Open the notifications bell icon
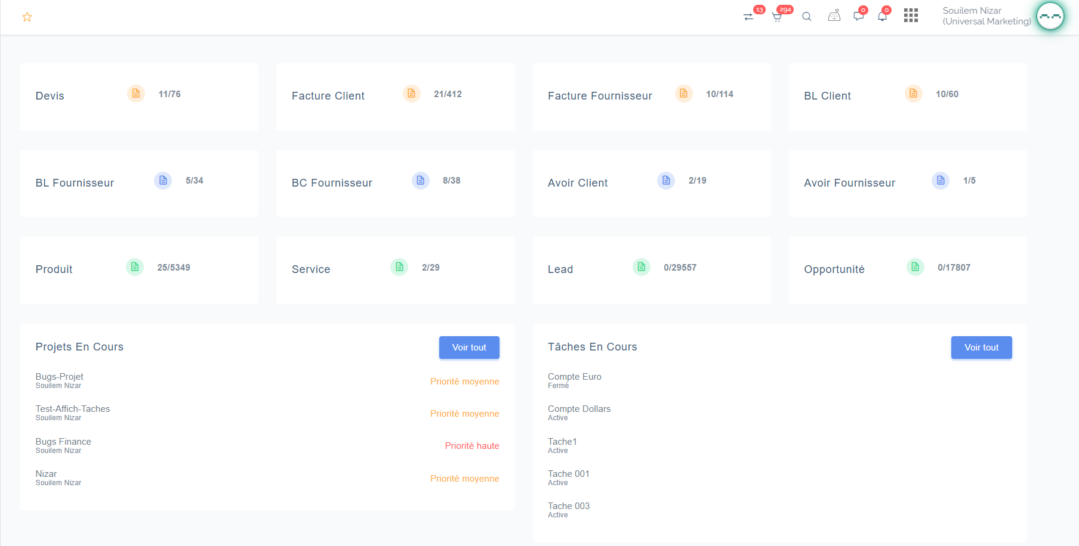The height and width of the screenshot is (546, 1079). pos(882,16)
